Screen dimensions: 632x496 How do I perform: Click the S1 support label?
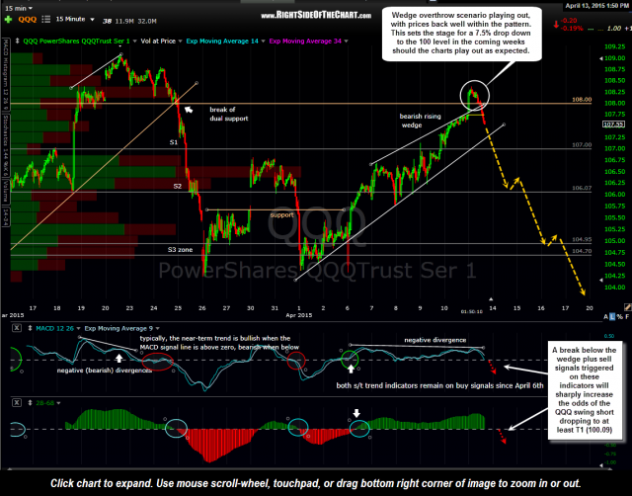click(x=174, y=142)
